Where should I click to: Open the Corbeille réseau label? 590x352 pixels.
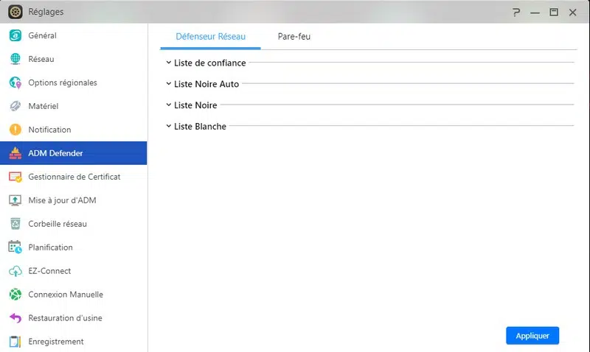pyautogui.click(x=58, y=224)
